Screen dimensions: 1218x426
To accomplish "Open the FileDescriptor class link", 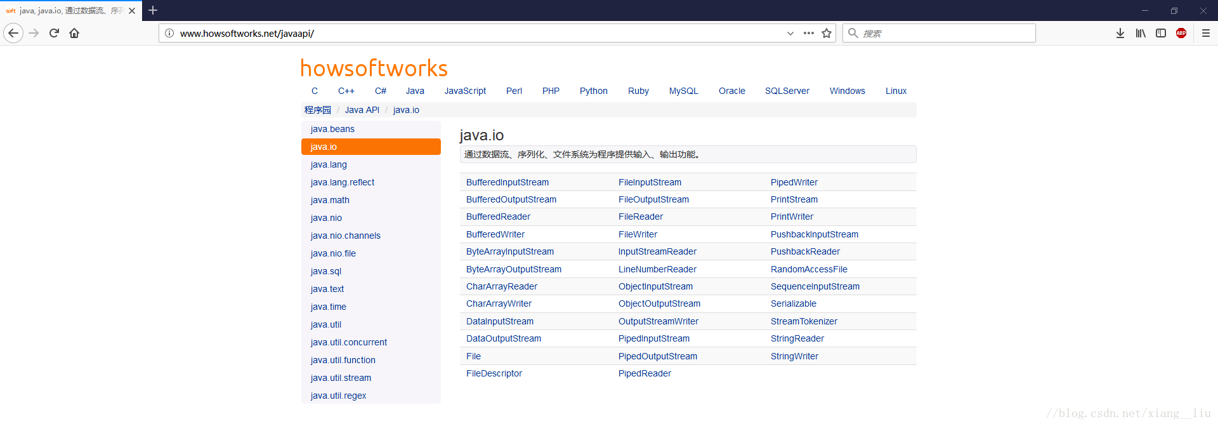I will (x=494, y=373).
